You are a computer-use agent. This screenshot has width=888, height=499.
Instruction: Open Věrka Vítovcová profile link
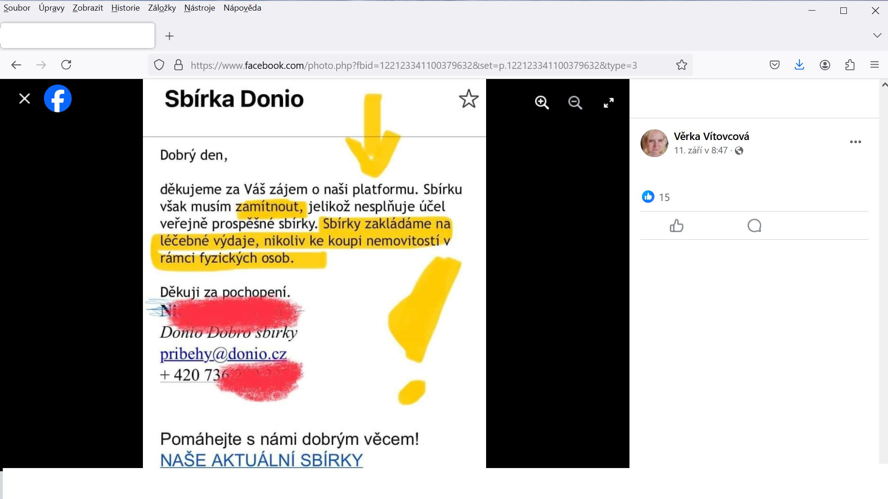pos(711,136)
